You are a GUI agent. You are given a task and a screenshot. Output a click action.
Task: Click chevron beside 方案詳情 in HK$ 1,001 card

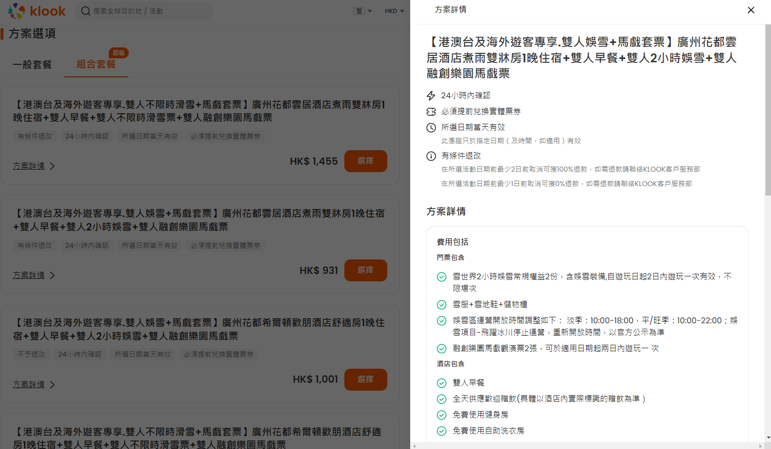click(x=52, y=385)
